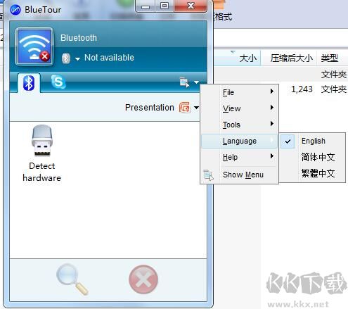Viewport: 348px width, 309px height.
Task: Switch to the Skype tab icon
Action: 58,82
